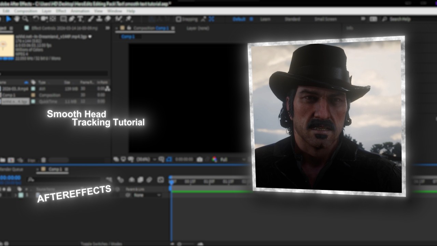Switch to the Learn workspace
The height and width of the screenshot is (246, 437).
[265, 19]
